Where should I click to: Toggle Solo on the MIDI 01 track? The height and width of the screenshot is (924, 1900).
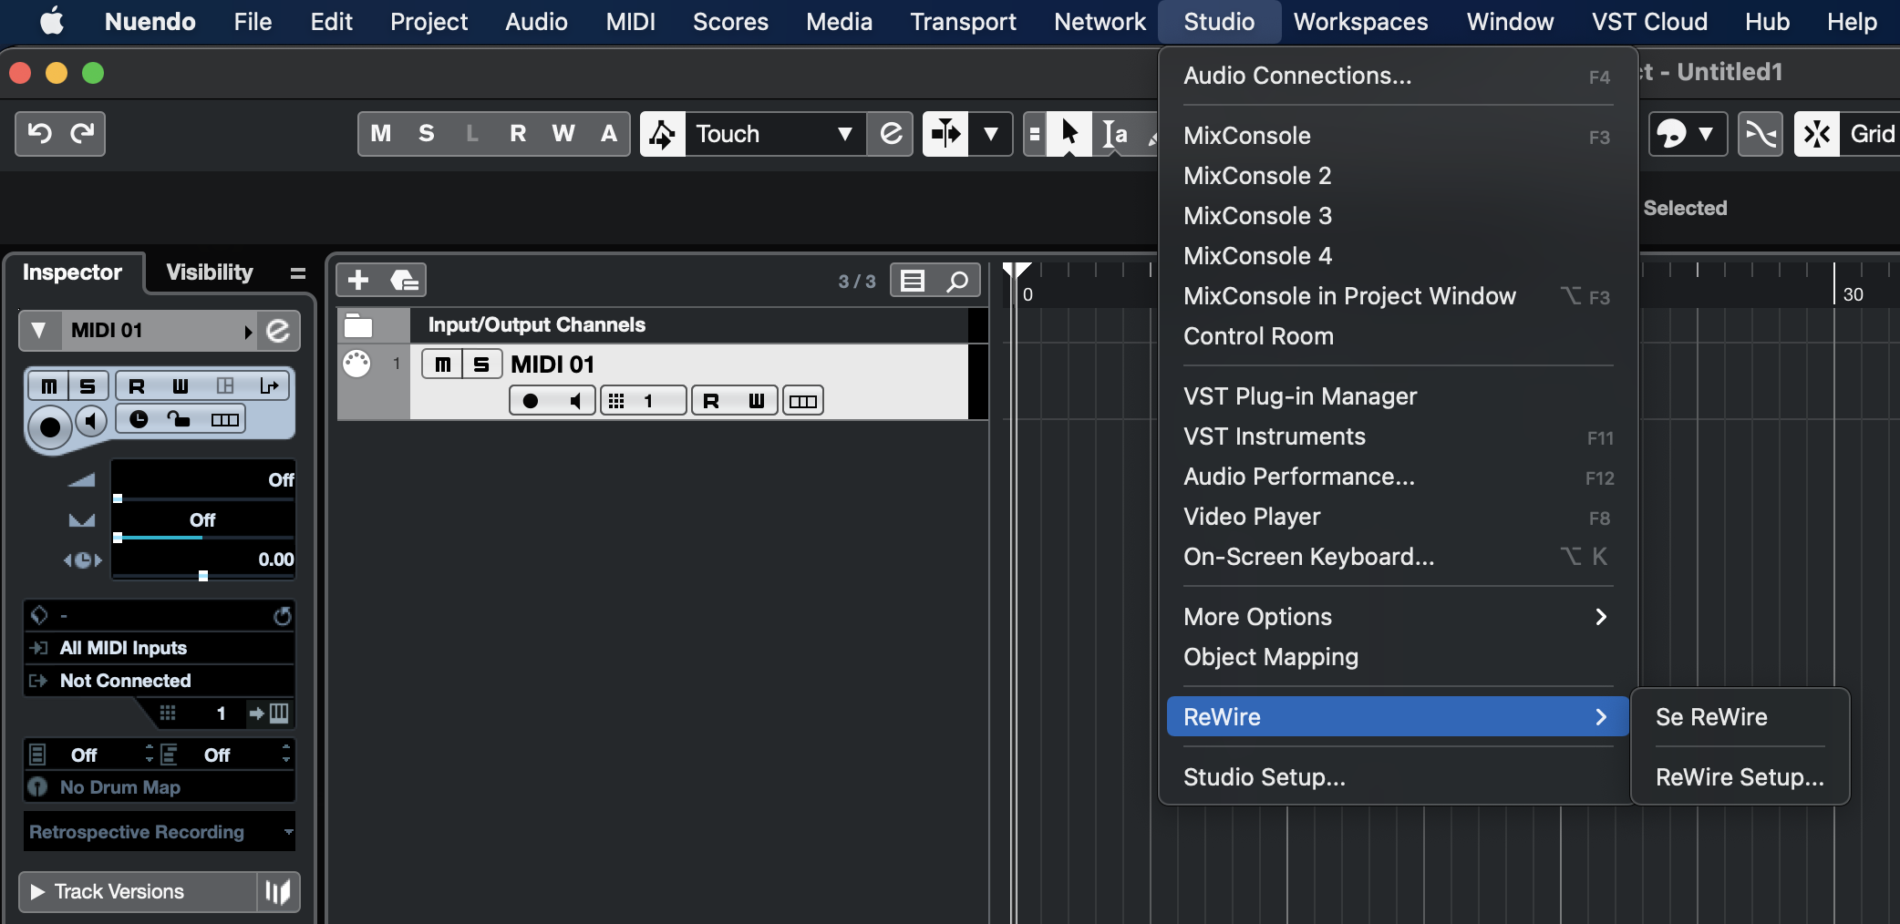pos(481,364)
